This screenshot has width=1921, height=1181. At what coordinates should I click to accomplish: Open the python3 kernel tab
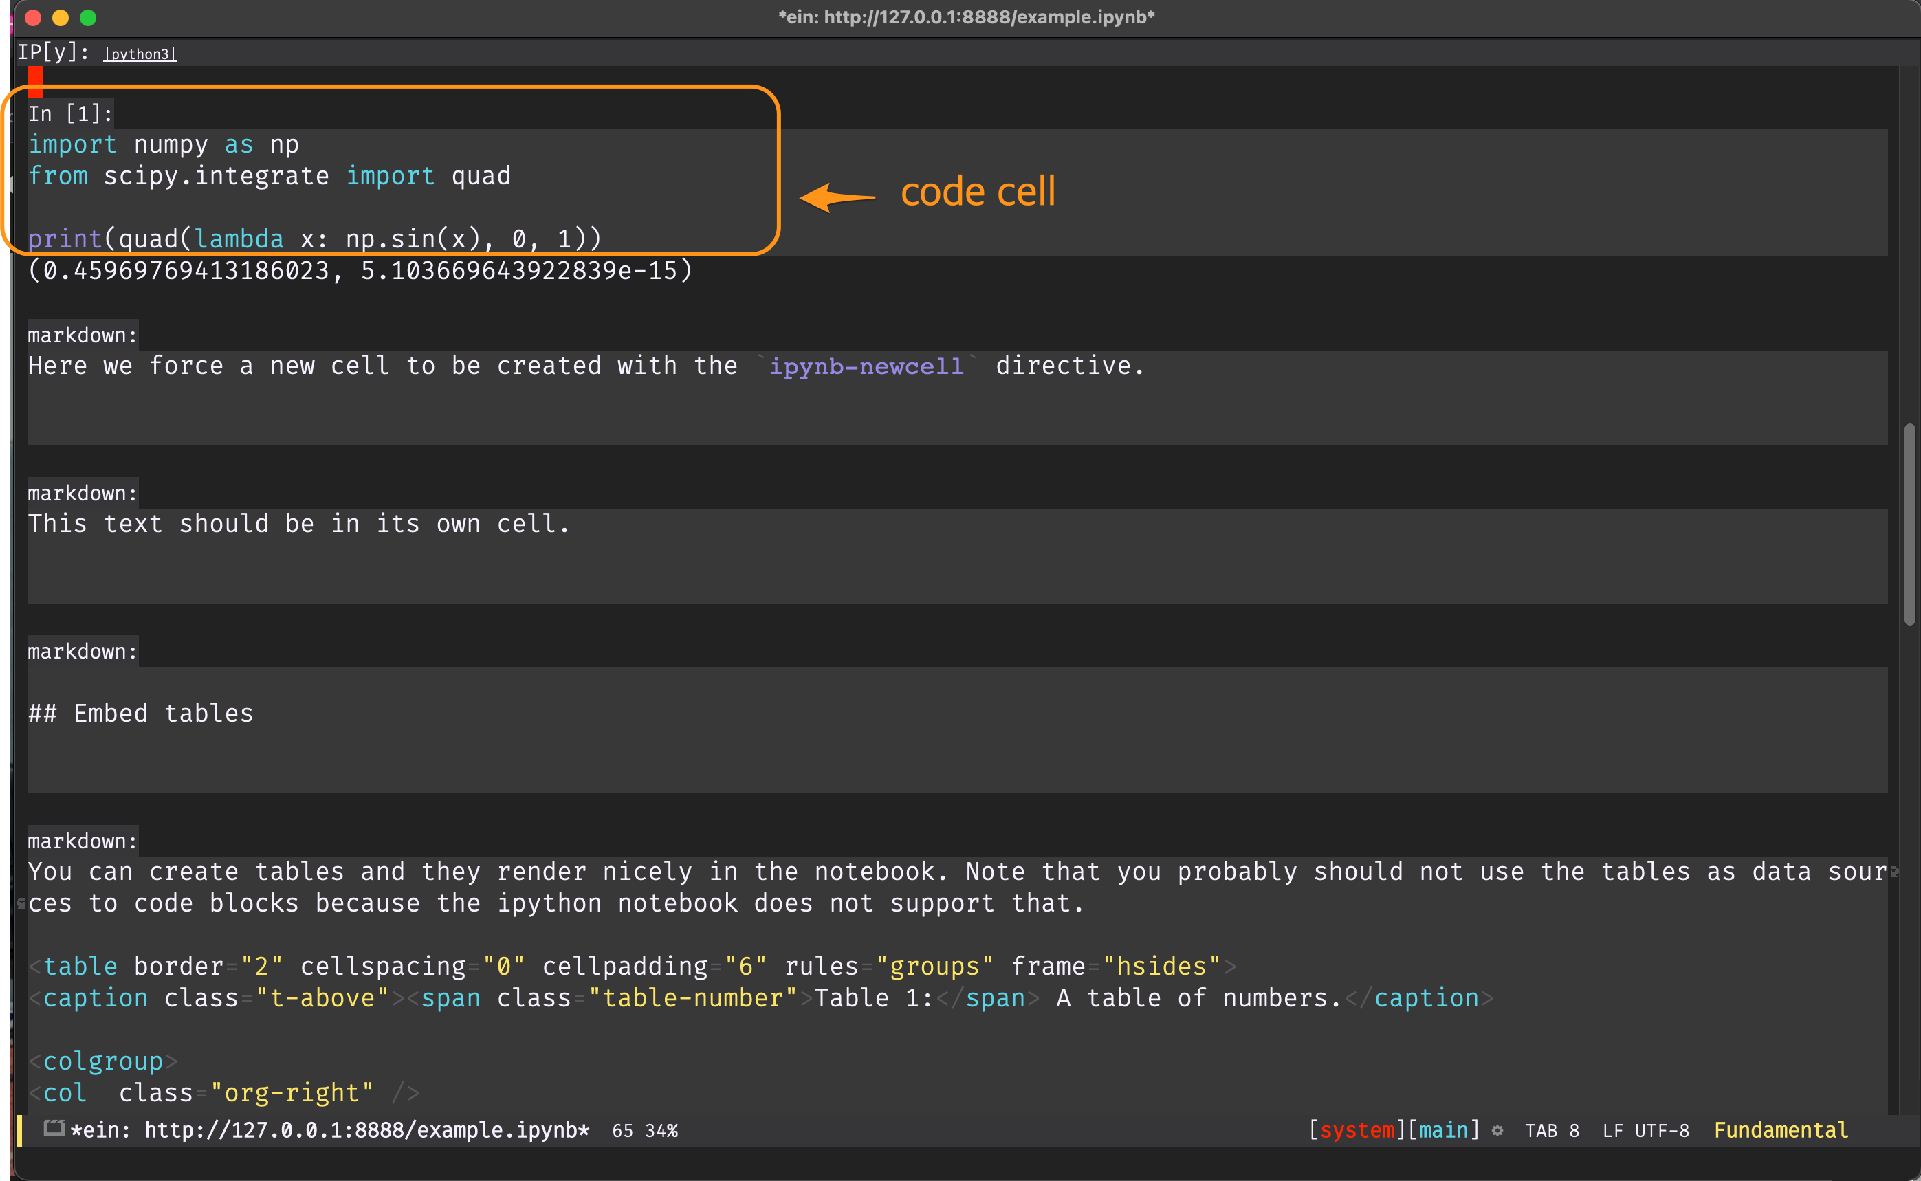click(141, 54)
